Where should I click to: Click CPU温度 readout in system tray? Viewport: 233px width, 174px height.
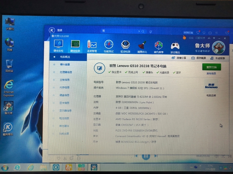210,168
